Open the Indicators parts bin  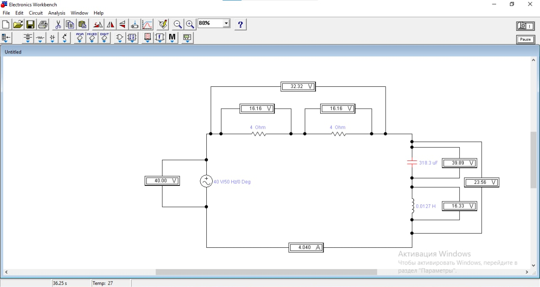click(147, 38)
